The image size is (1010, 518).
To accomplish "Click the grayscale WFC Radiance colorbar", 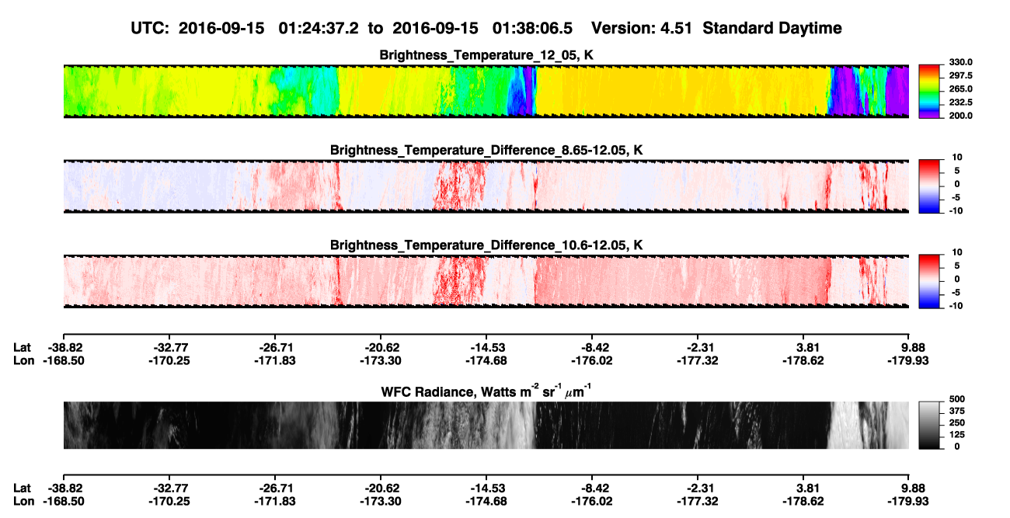I will click(x=930, y=424).
